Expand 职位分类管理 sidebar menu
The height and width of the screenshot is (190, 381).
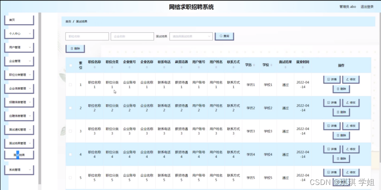pos(19,75)
